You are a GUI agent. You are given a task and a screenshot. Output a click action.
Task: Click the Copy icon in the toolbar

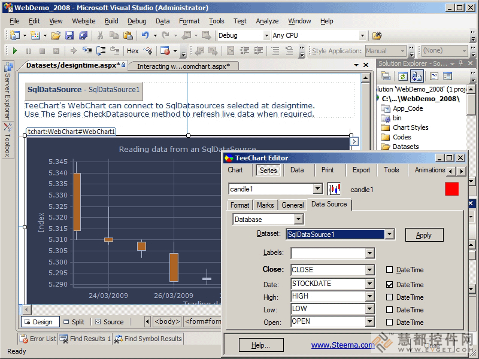point(114,36)
